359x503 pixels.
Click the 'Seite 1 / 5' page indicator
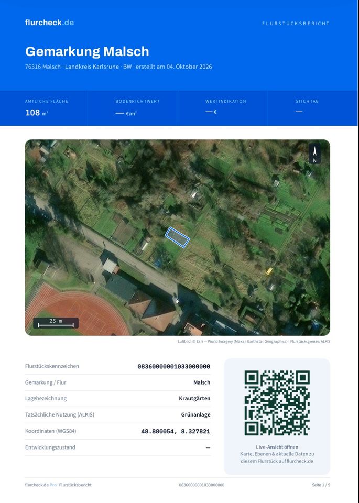pos(321,485)
